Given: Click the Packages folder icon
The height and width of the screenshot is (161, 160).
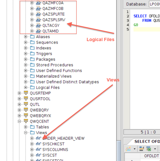Looking at the screenshot, I should 32,59.
